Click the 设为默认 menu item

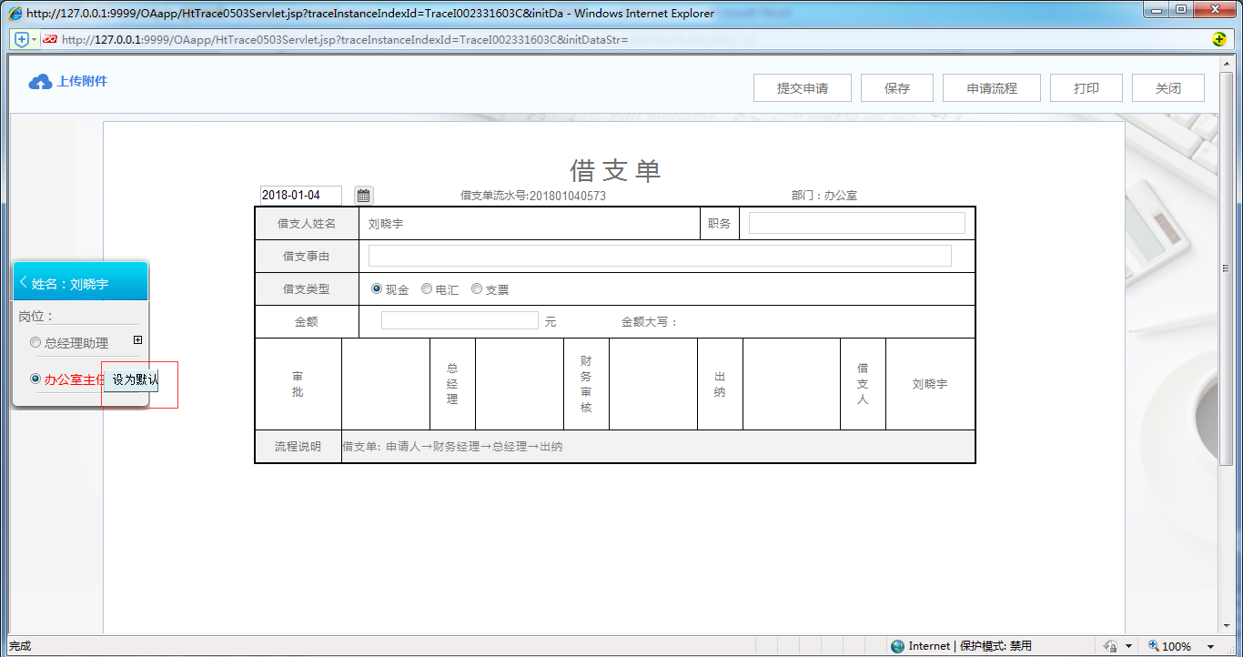[135, 379]
